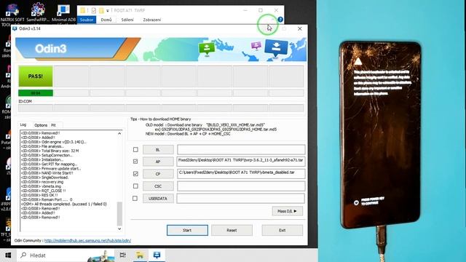
Task: Enable the USERDATA checkbox
Action: tap(135, 198)
